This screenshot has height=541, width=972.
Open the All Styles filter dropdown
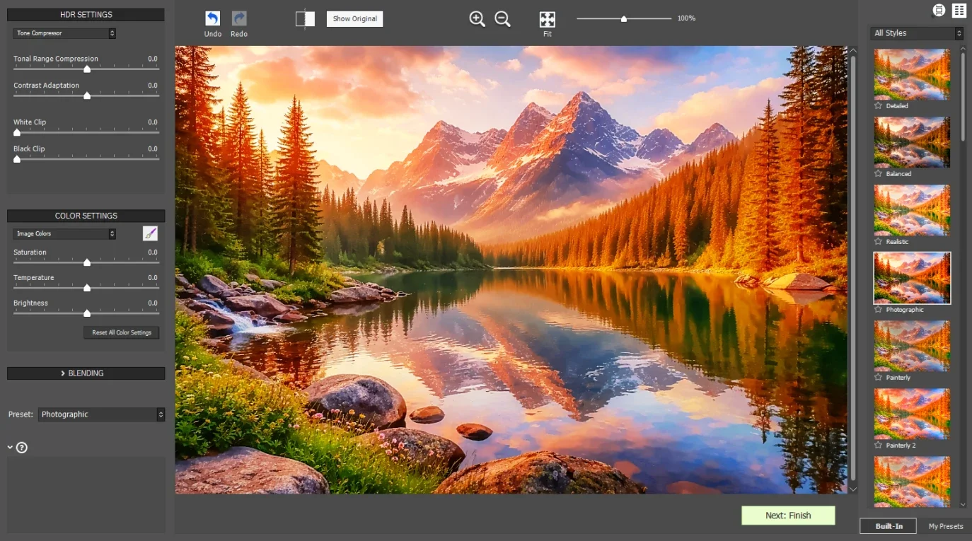coord(917,33)
